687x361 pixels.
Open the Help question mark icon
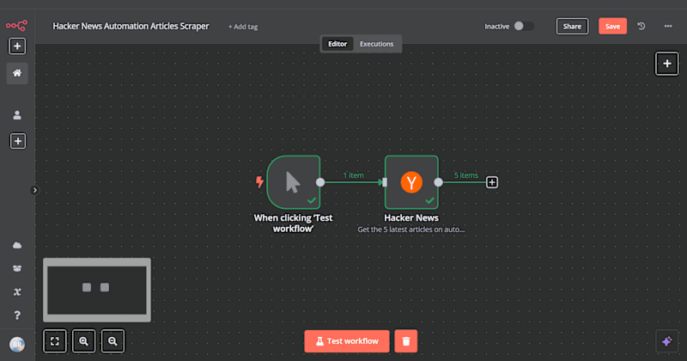point(17,315)
